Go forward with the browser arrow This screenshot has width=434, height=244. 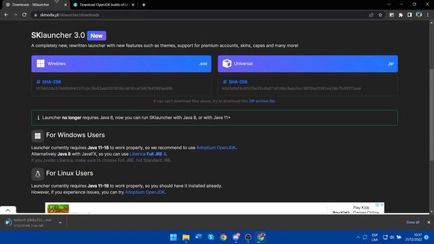15,15
